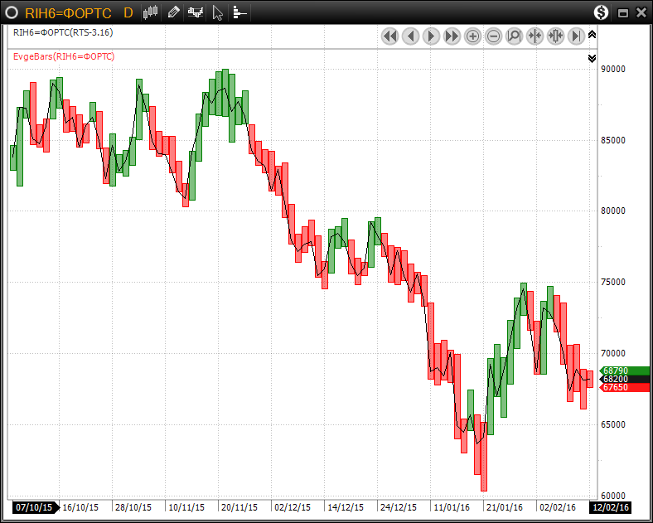The image size is (653, 523).
Task: Select the cursor pointer tool
Action: [x=218, y=12]
